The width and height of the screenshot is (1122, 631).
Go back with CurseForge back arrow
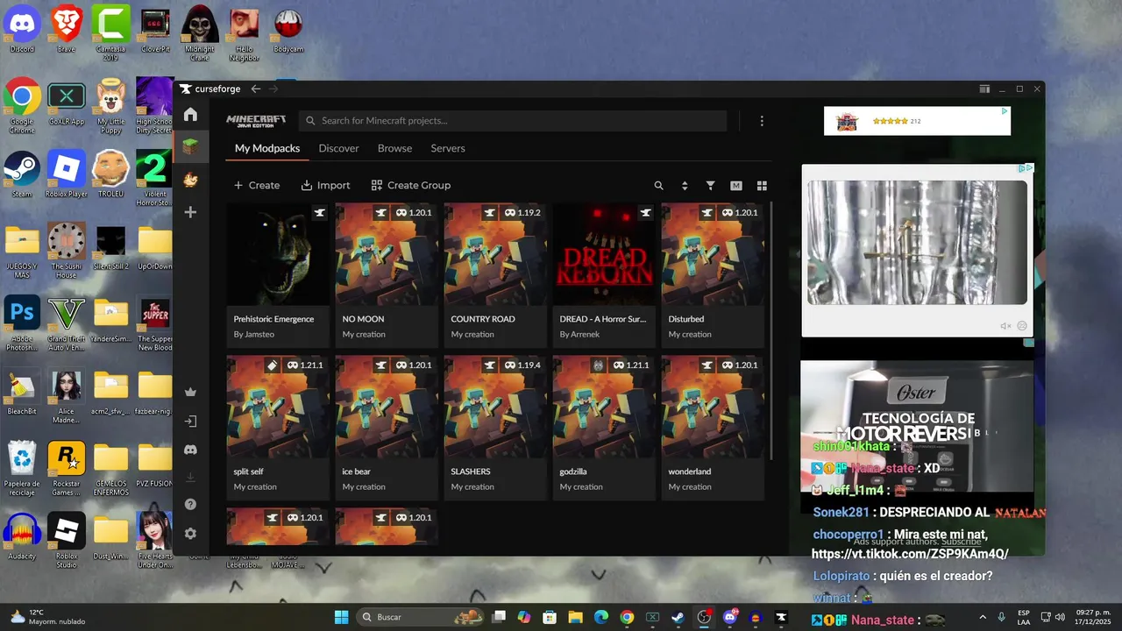[255, 89]
